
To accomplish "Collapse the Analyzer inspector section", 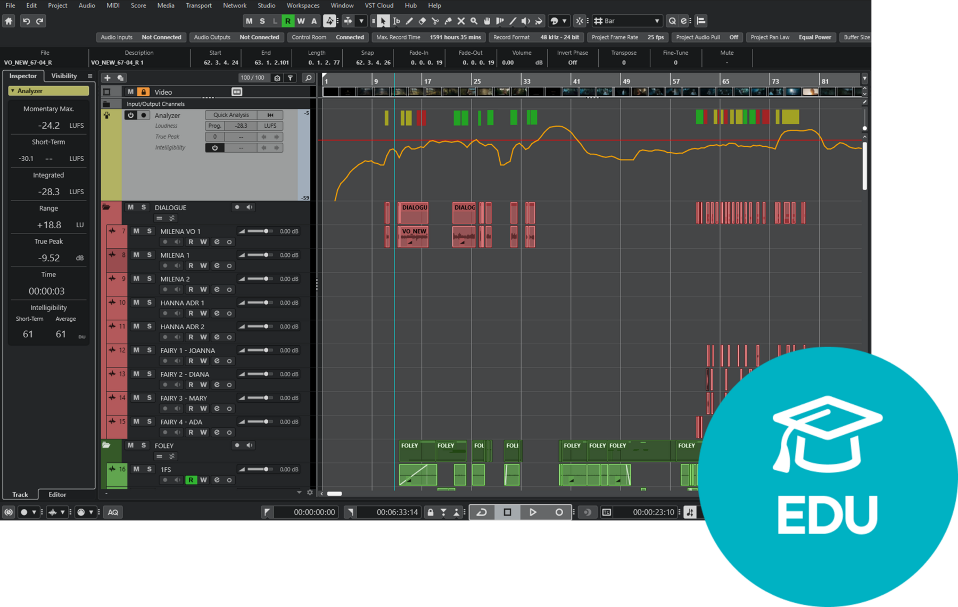I will (13, 91).
